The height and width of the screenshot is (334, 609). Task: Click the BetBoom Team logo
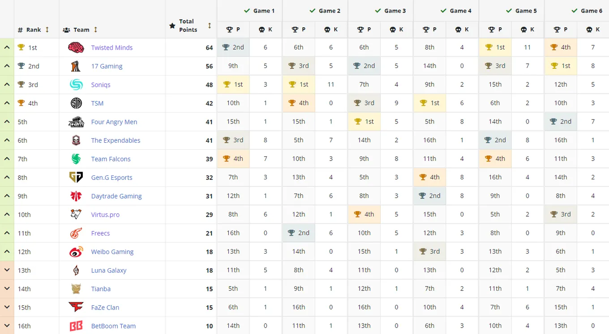click(x=76, y=326)
